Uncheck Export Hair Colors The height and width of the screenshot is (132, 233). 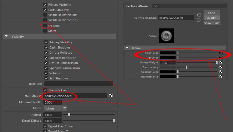[45, 126]
